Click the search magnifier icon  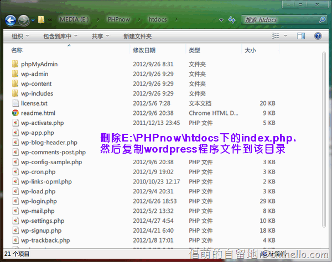coord(322,20)
